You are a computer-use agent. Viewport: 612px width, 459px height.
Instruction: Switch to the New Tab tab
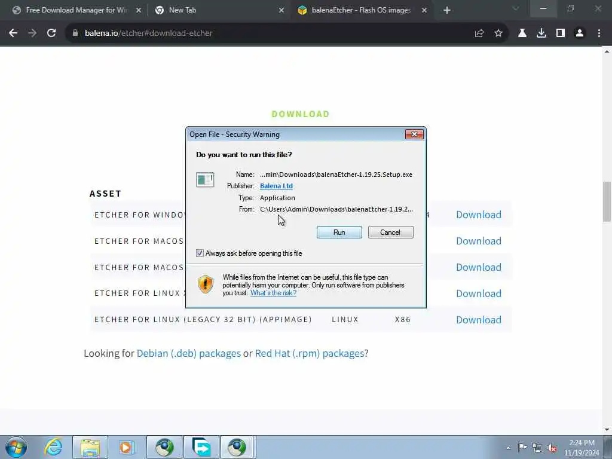pos(219,10)
